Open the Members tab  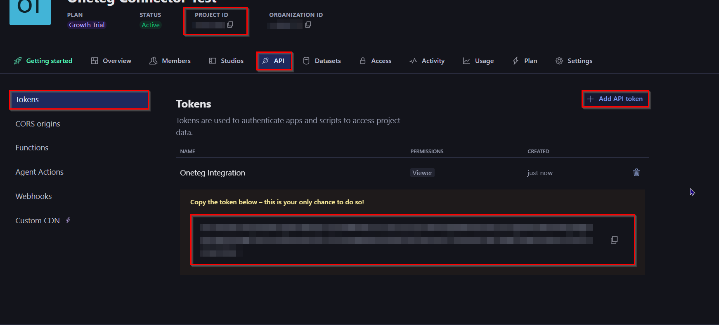click(170, 61)
